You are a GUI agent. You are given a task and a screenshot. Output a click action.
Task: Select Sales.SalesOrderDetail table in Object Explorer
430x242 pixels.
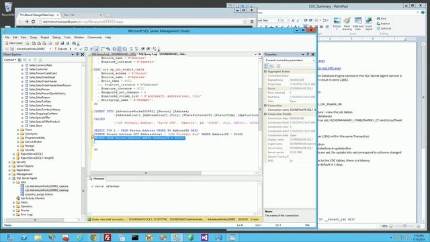click(x=42, y=77)
